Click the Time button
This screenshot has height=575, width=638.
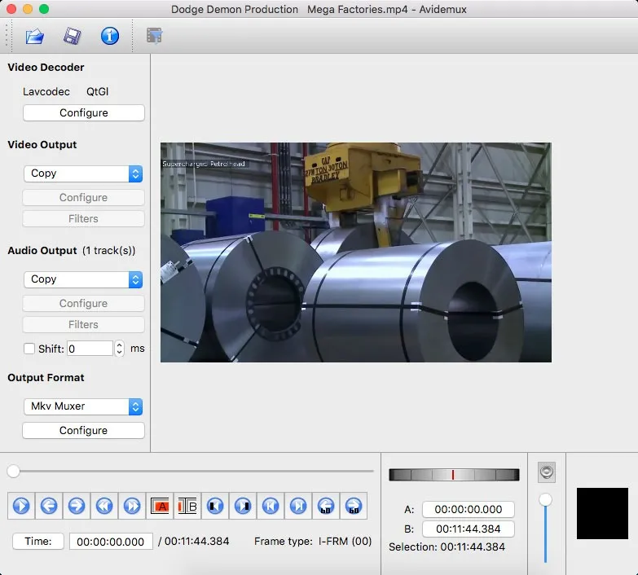pos(38,542)
